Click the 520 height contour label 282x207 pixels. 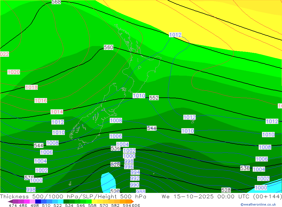click(x=115, y=191)
